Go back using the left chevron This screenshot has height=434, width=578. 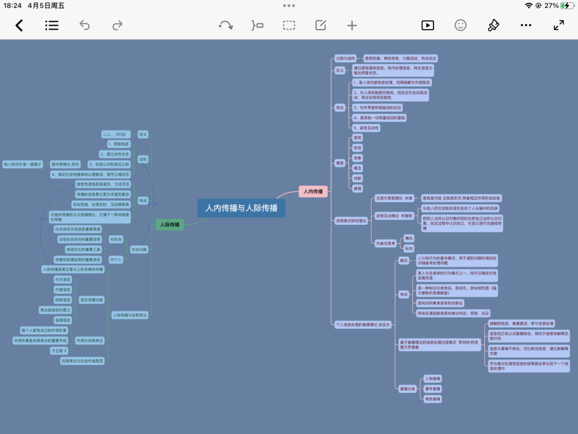coord(19,26)
